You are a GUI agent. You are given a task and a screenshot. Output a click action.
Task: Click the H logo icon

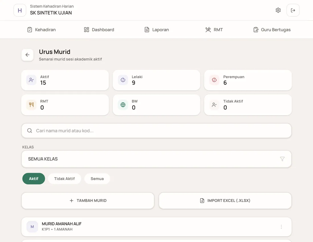click(x=20, y=10)
